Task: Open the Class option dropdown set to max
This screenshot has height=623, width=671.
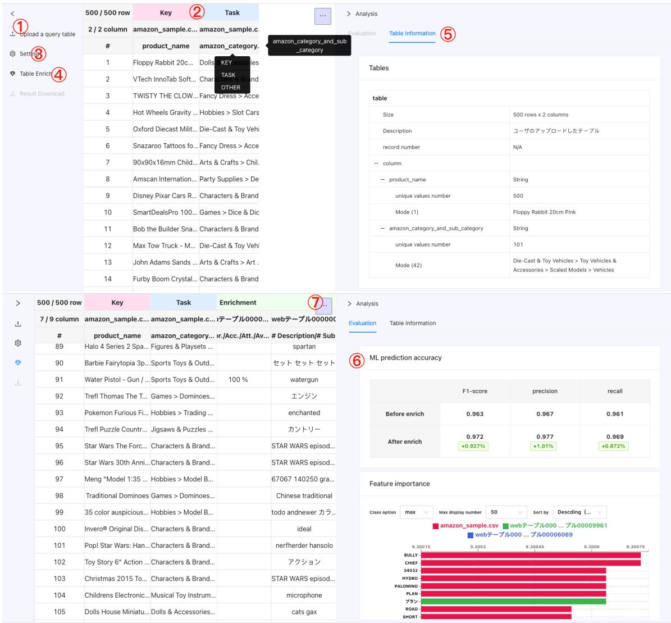Action: click(x=417, y=512)
